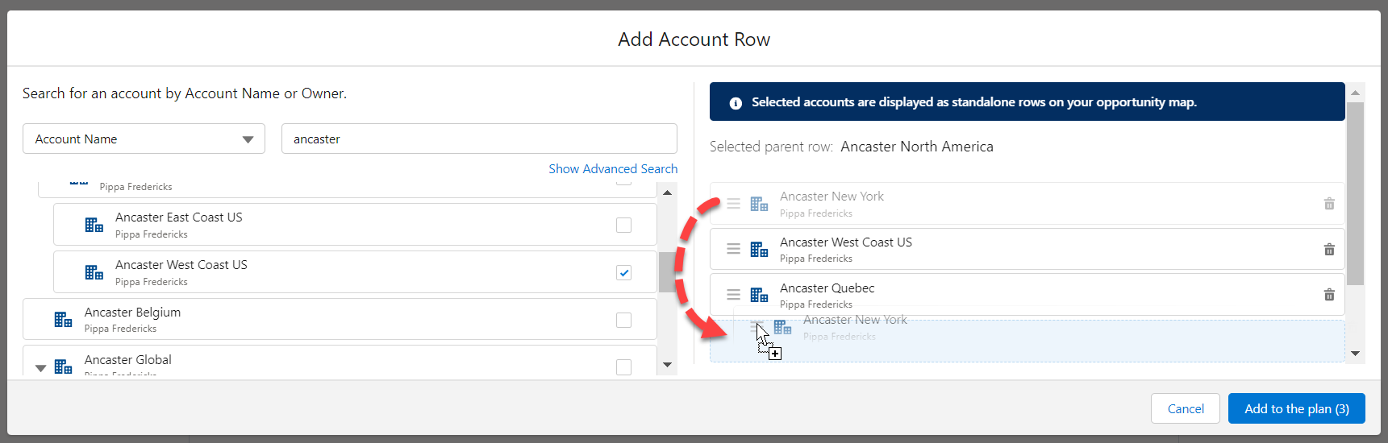The height and width of the screenshot is (443, 1388).
Task: Collapse the Ancaster Global tree node
Action: coord(40,368)
